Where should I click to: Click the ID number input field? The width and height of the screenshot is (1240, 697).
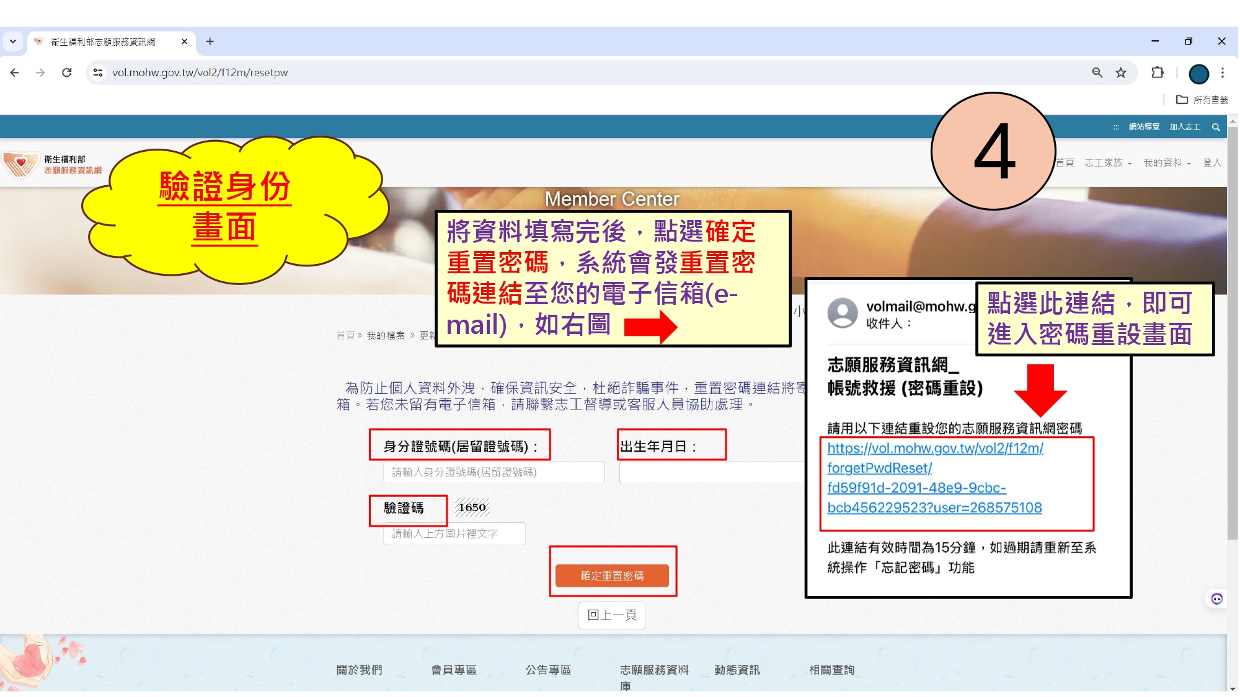tap(494, 472)
